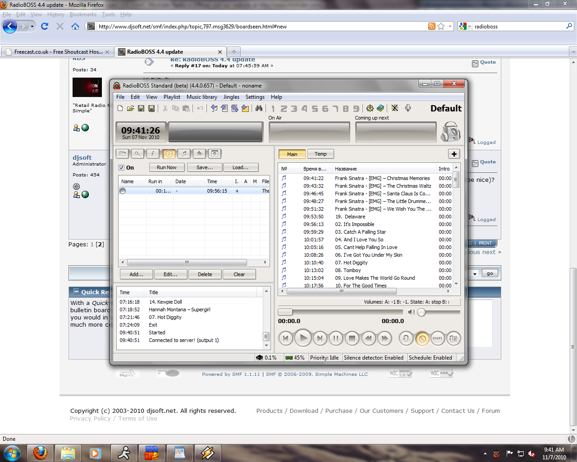Click the volume slider knob
The width and height of the screenshot is (577, 462).
(421, 312)
